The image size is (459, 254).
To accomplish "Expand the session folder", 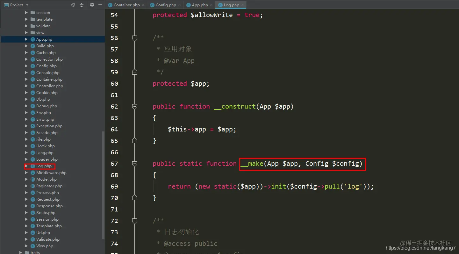I will pyautogui.click(x=26, y=13).
